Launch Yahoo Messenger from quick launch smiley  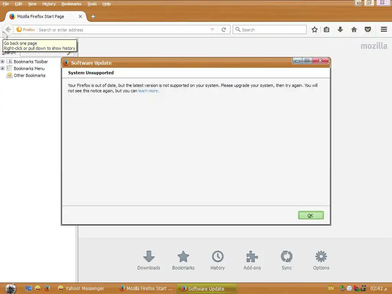coord(38,289)
